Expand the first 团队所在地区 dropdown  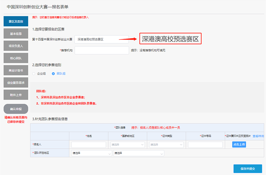pyautogui.click(x=92, y=153)
